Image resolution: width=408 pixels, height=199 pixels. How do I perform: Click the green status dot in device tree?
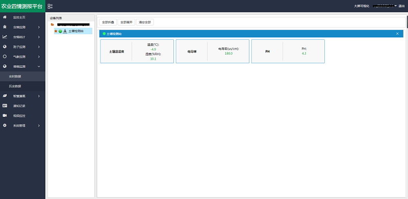[x=60, y=31]
